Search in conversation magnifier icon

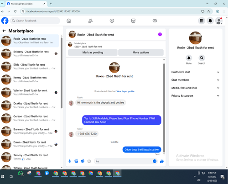202,58
